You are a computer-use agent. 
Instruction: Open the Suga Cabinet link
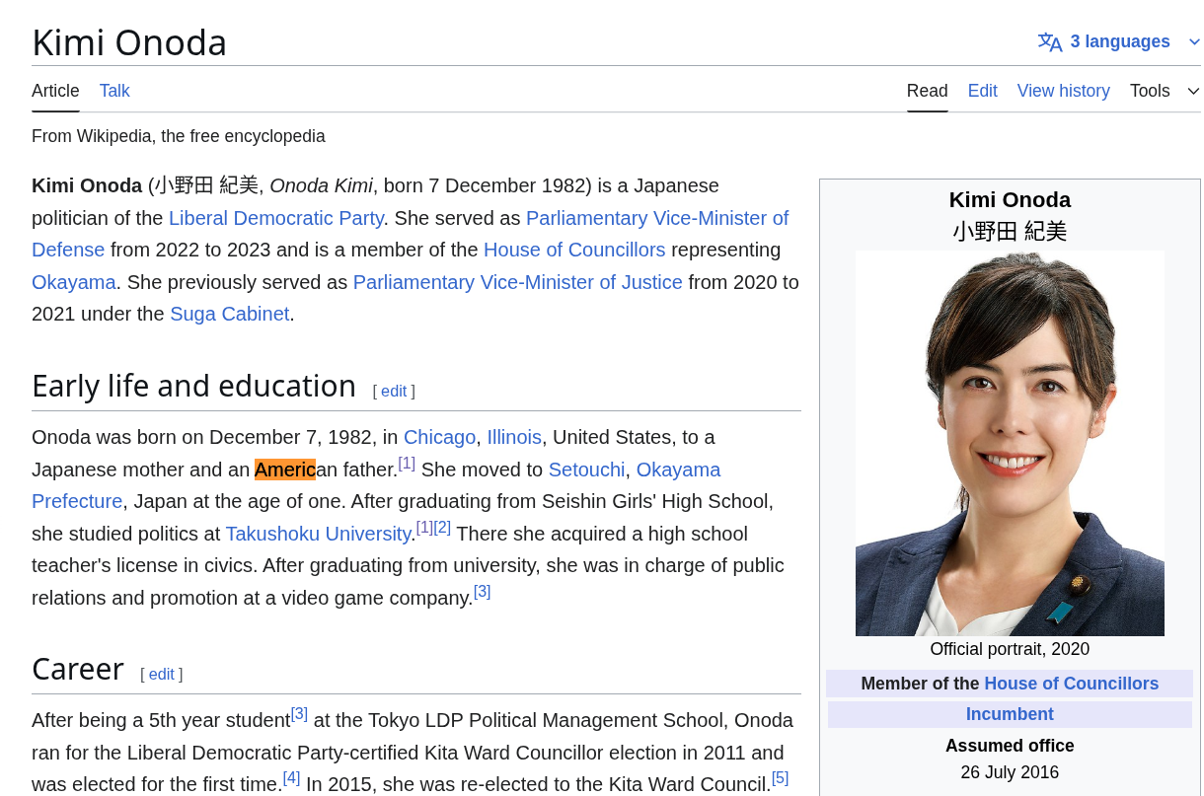230,314
